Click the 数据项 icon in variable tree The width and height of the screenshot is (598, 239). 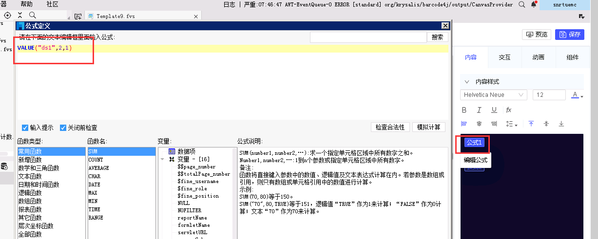tap(172, 151)
